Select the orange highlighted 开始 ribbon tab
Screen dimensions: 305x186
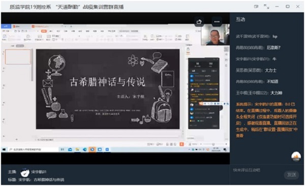[x=44, y=31]
